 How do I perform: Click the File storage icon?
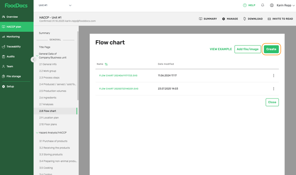point(4,76)
